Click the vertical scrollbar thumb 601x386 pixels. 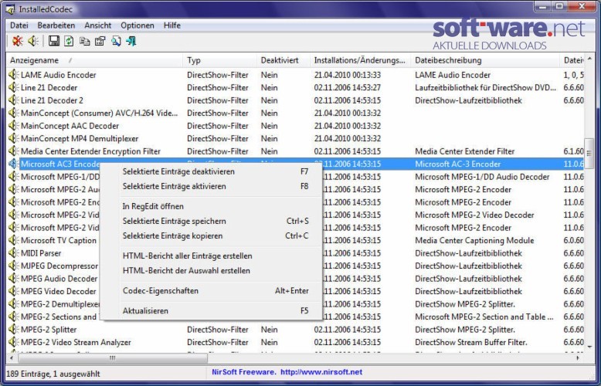589,154
